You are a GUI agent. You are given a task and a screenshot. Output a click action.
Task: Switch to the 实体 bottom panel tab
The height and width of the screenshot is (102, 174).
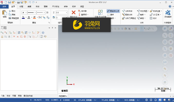point(9,96)
